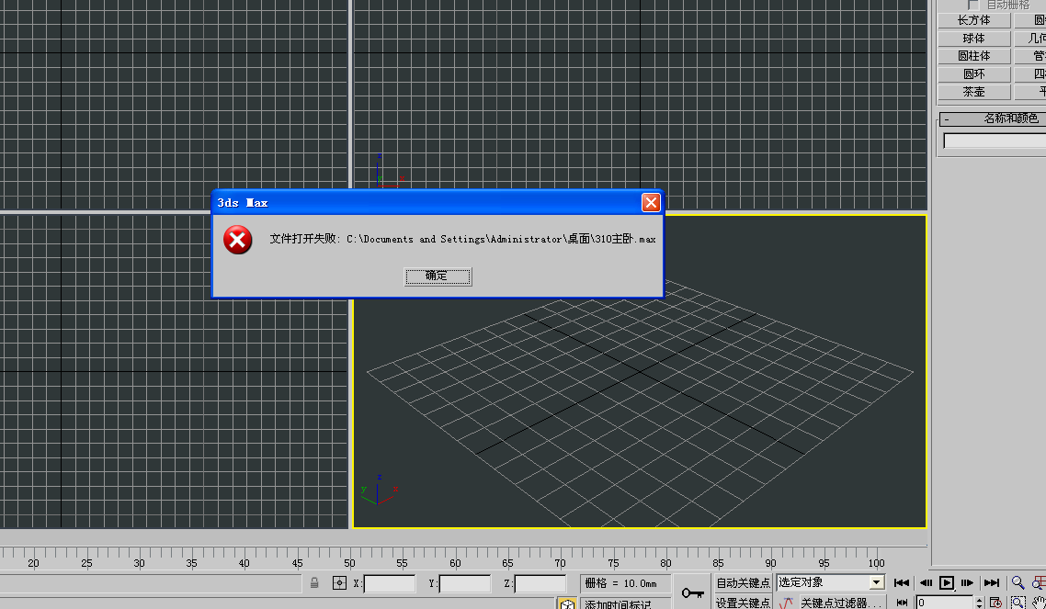Select the Zoom magnifier tool

1018,583
